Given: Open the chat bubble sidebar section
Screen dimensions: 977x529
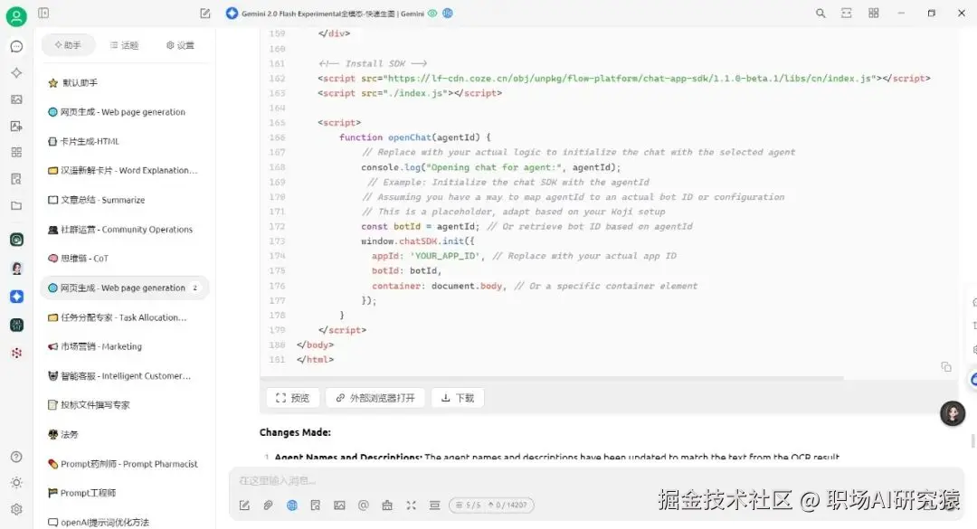Looking at the screenshot, I should click(x=17, y=47).
